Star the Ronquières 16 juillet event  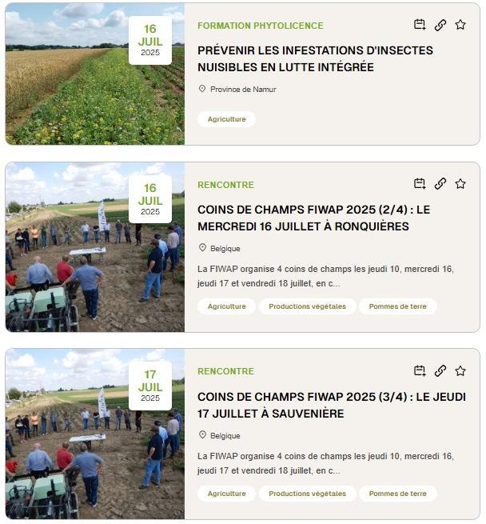(x=460, y=184)
